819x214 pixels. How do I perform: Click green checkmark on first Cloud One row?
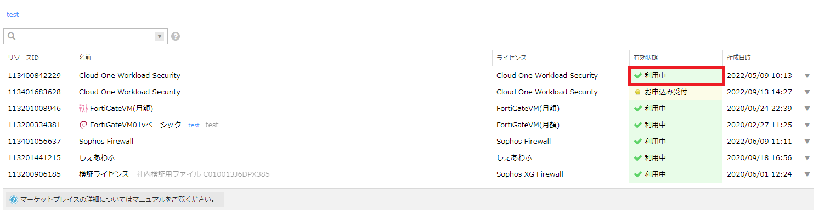point(637,76)
